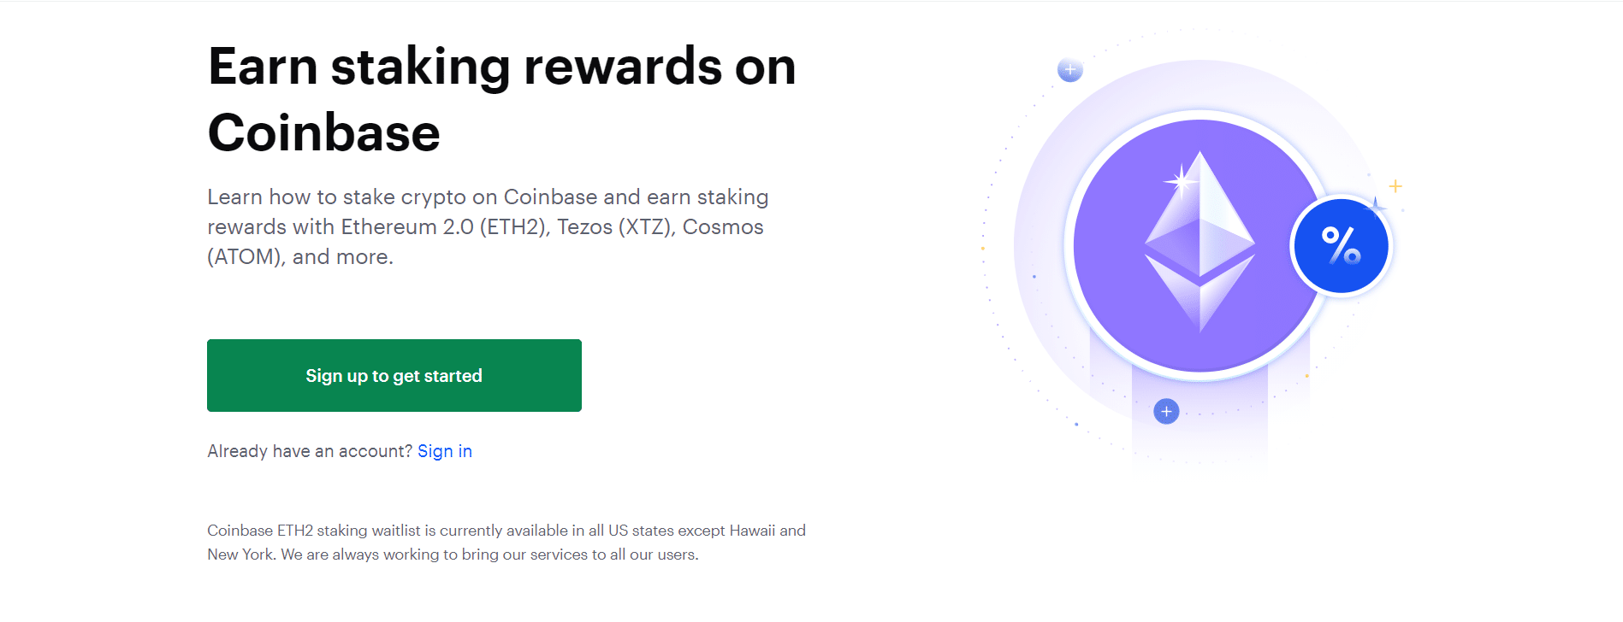Click the Cosmos text in the description
This screenshot has height=622, width=1623.
(x=723, y=227)
